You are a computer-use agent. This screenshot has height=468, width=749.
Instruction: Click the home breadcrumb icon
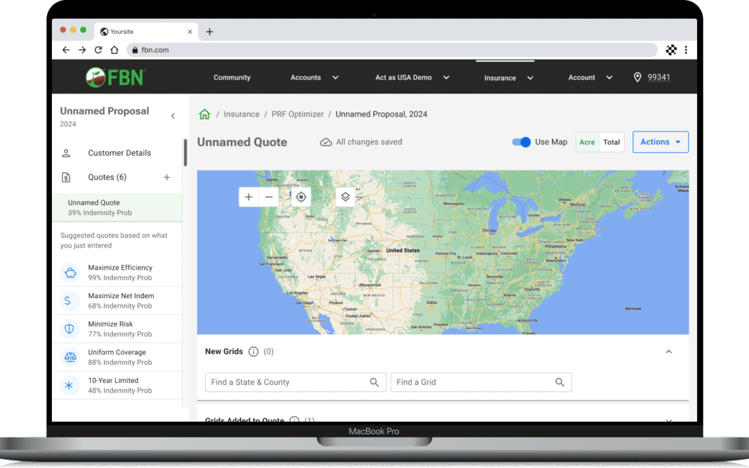(205, 114)
